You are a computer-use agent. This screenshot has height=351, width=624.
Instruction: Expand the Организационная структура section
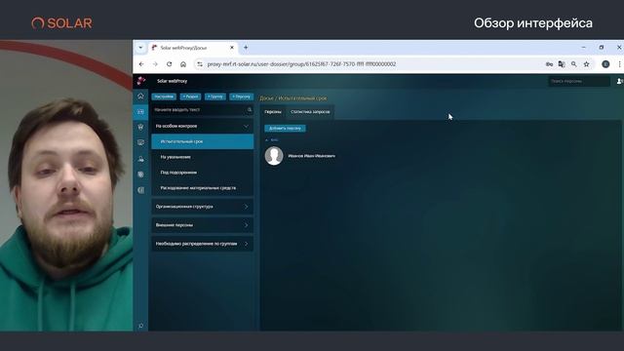point(246,207)
